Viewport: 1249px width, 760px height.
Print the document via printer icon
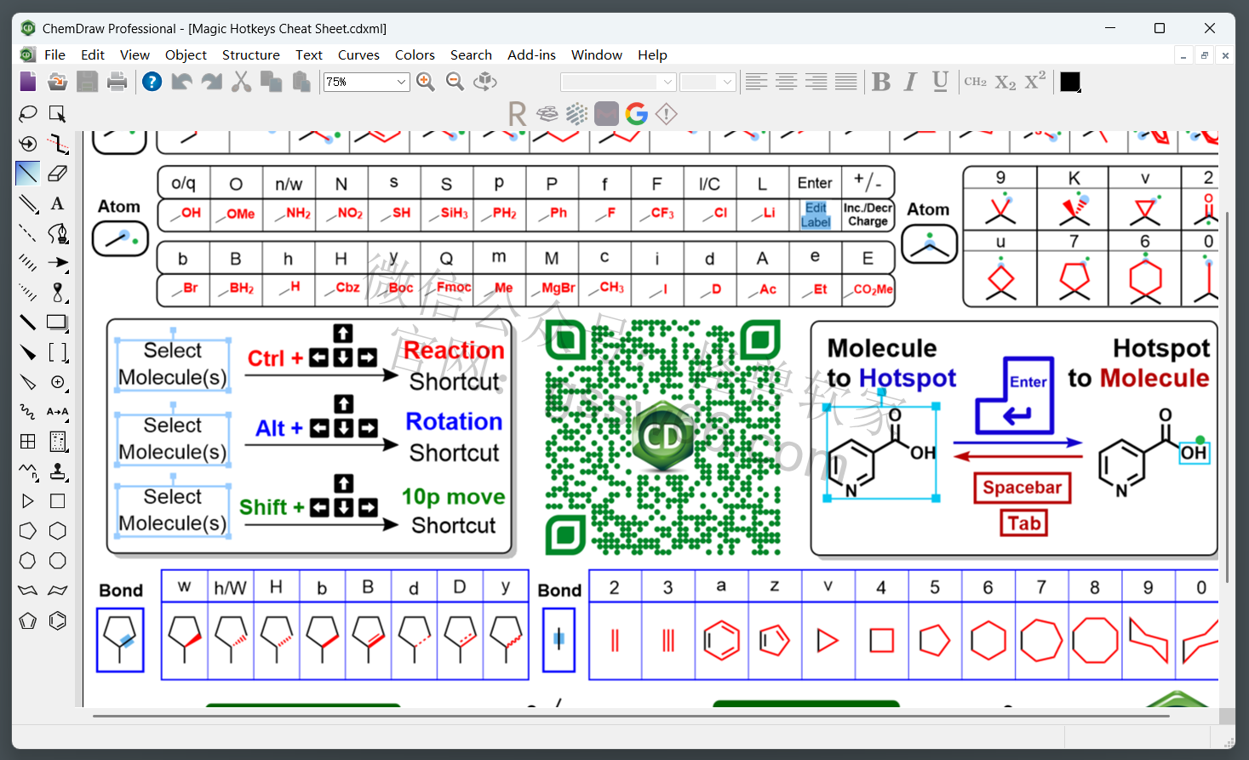117,82
